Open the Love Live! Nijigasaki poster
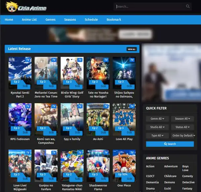Screen dimensions: 201x192 point(20,166)
